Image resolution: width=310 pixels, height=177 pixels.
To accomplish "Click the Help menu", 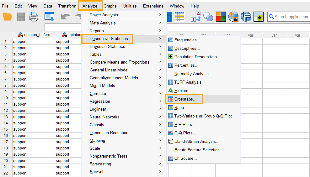I will (x=195, y=6).
